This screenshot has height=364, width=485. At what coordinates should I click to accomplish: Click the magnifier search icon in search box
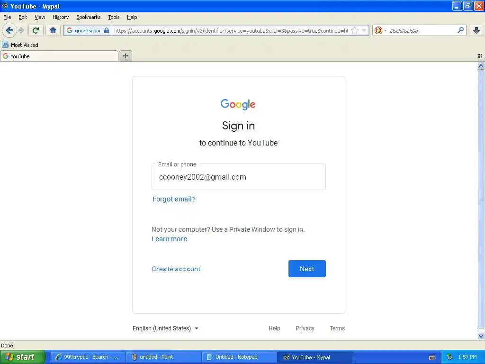point(460,30)
